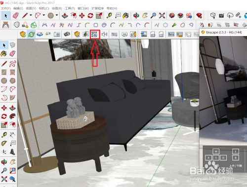Viewport: 247px width, 187px height.
Task: Open Enscape settings sliders icon
Action: click(114, 34)
